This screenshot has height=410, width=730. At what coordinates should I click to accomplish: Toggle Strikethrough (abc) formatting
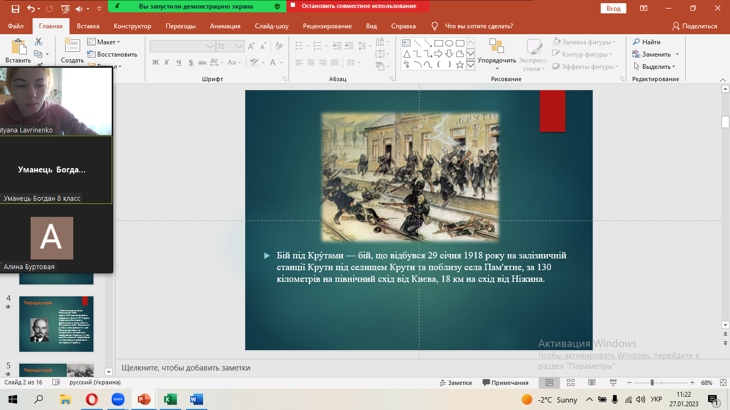coord(203,62)
